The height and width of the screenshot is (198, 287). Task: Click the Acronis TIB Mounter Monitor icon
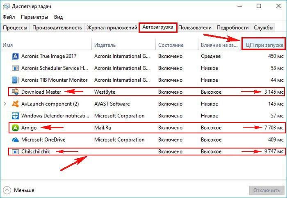(15, 80)
